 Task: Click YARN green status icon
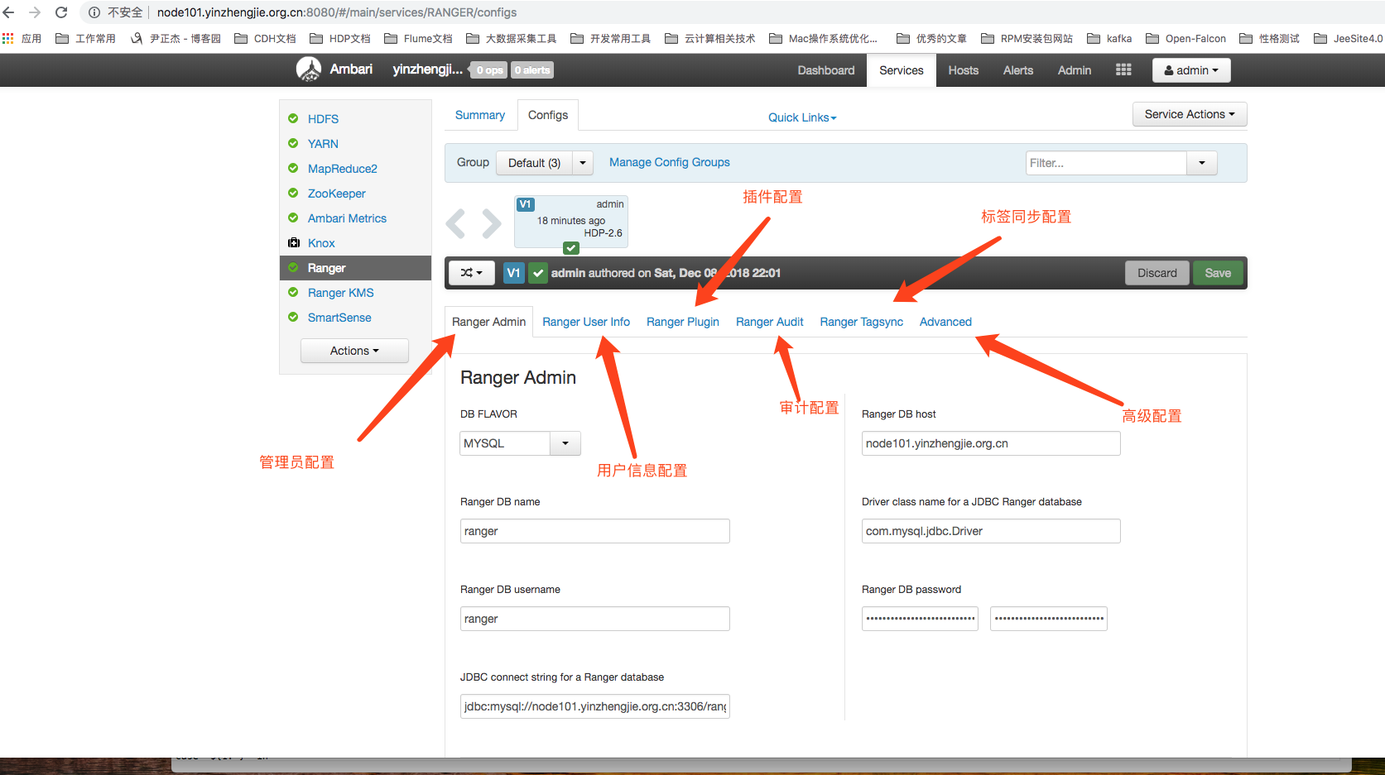click(293, 143)
